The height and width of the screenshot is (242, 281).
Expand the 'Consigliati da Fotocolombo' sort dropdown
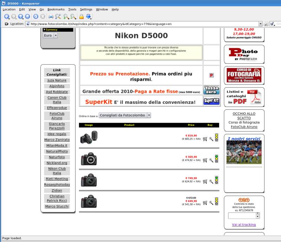(x=149, y=115)
